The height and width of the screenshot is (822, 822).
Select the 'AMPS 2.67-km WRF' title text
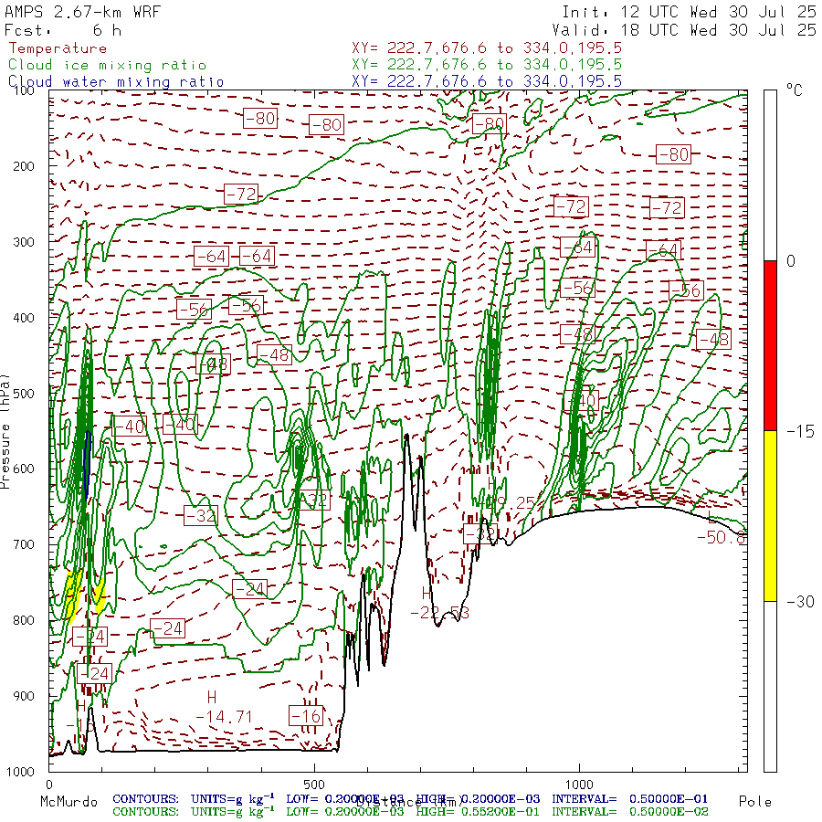click(x=82, y=12)
